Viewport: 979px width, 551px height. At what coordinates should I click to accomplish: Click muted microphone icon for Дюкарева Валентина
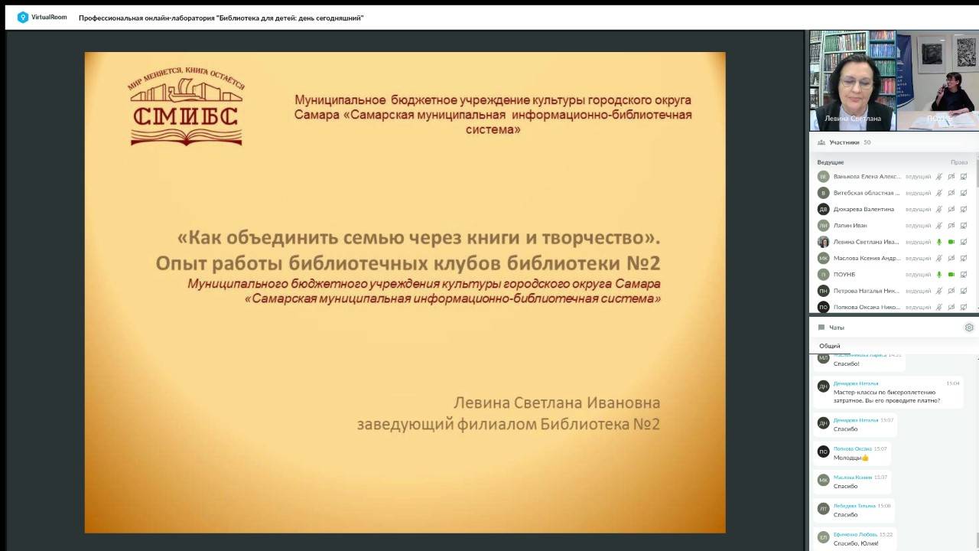pos(939,209)
